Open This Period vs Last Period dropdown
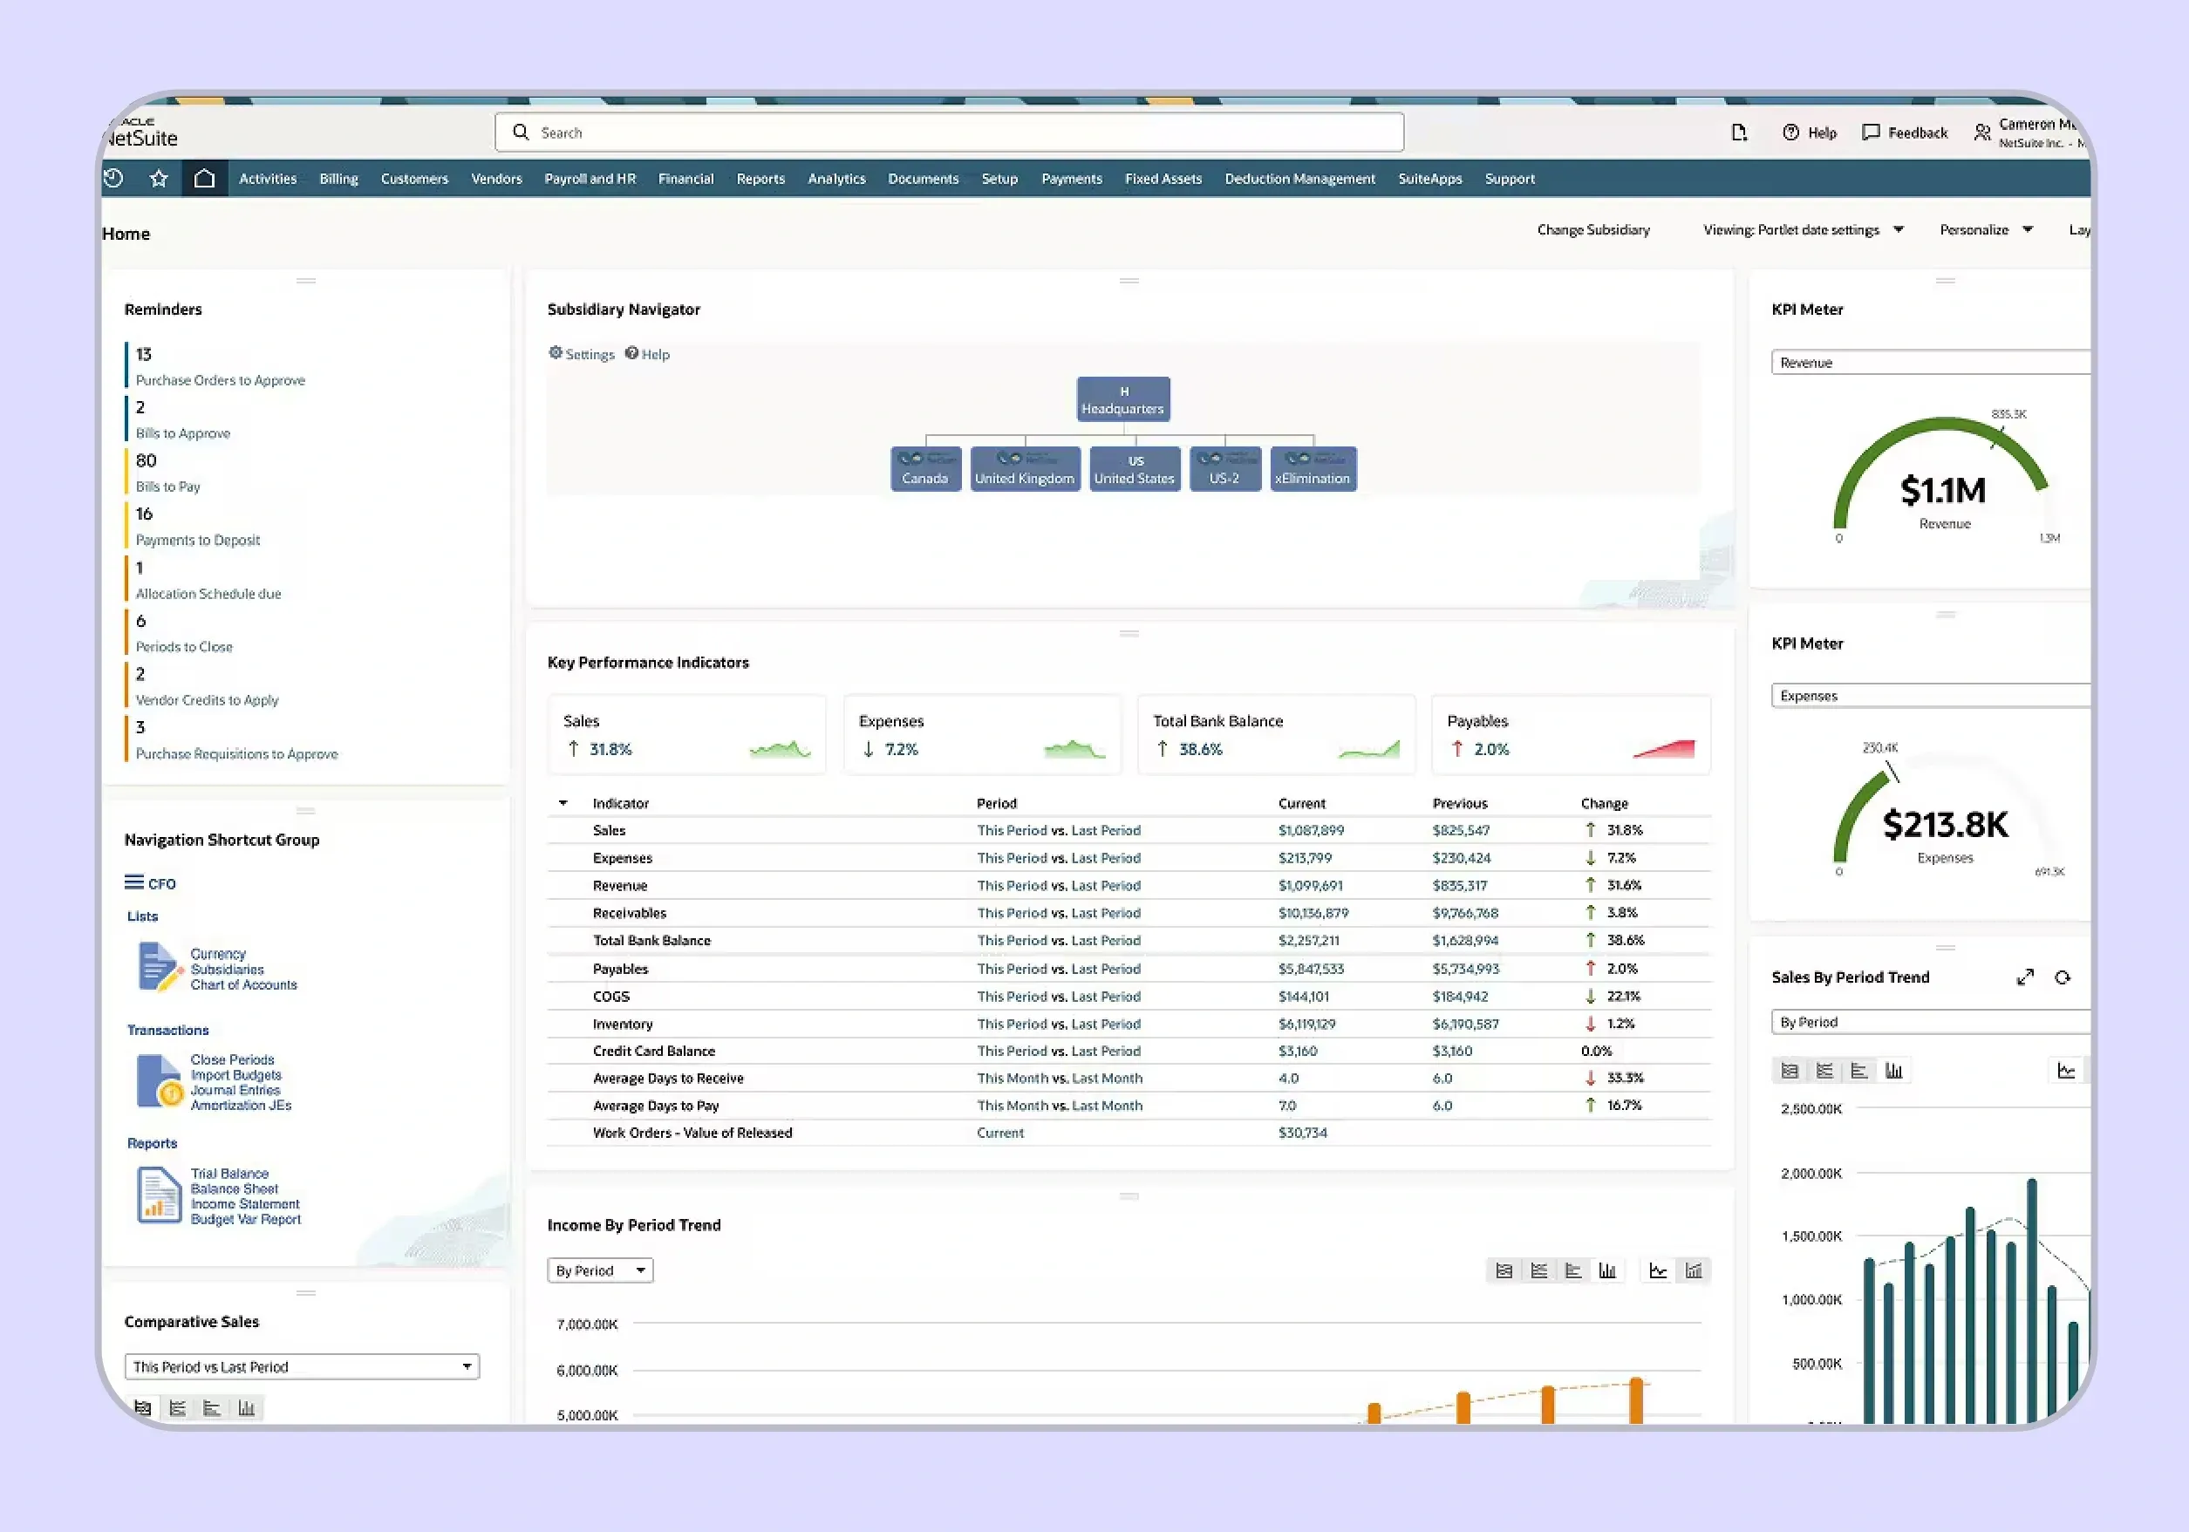 coord(301,1366)
